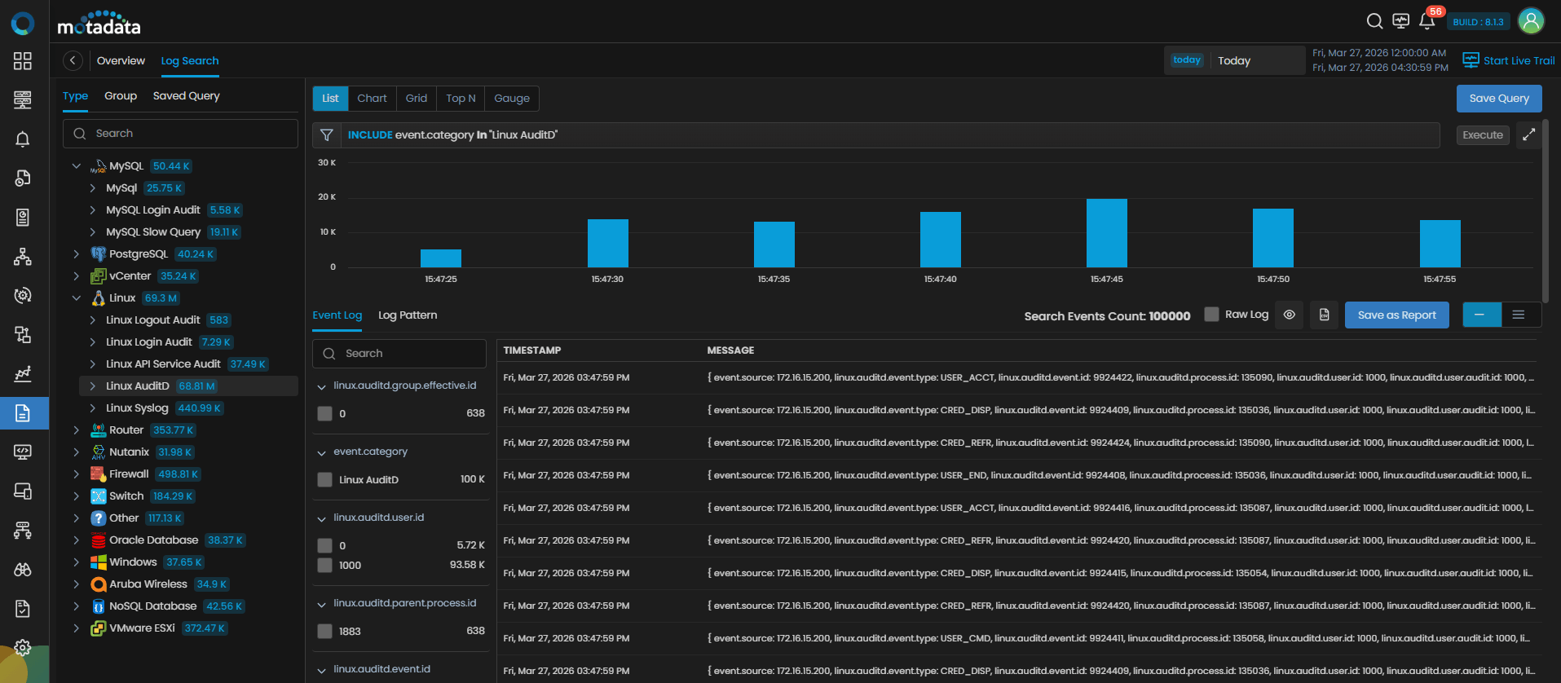Switch to the Chart view tab
Viewport: 1561px width, 683px height.
click(372, 99)
